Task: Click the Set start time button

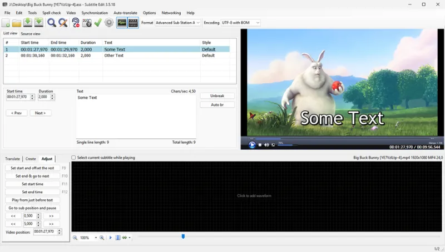Action: click(32, 184)
